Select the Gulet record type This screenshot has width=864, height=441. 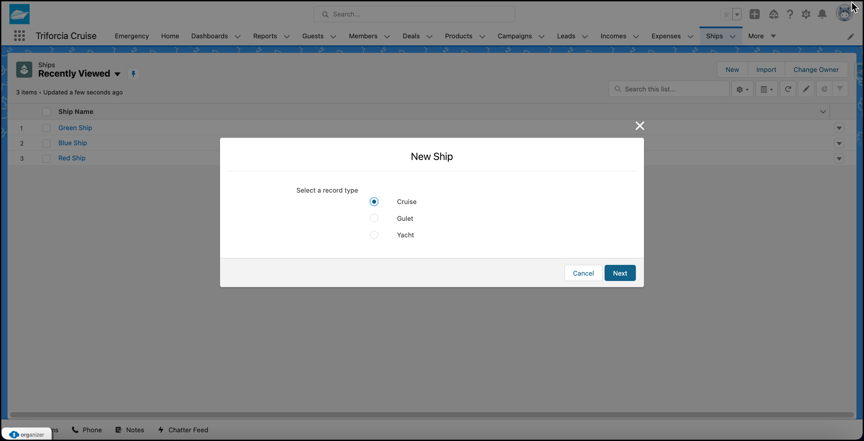pos(374,218)
